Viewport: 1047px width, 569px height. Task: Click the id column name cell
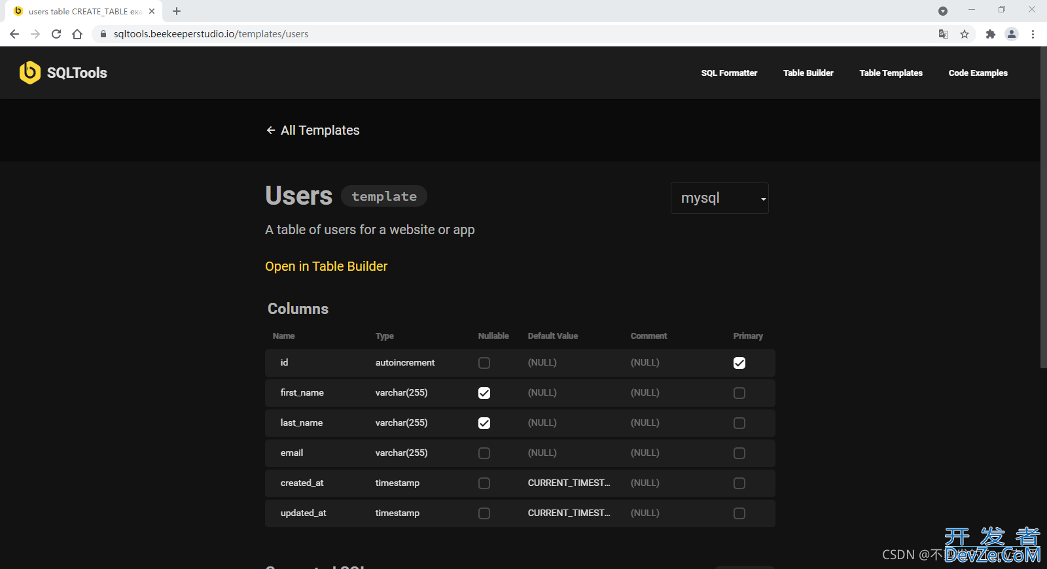click(284, 362)
